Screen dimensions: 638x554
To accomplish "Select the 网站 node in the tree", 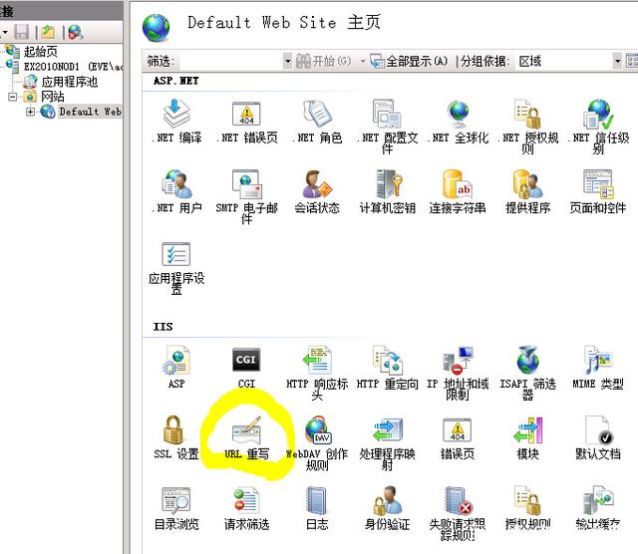I will pos(53,97).
